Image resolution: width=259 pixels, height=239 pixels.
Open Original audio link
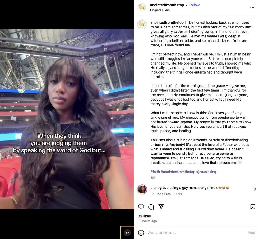(x=160, y=10)
